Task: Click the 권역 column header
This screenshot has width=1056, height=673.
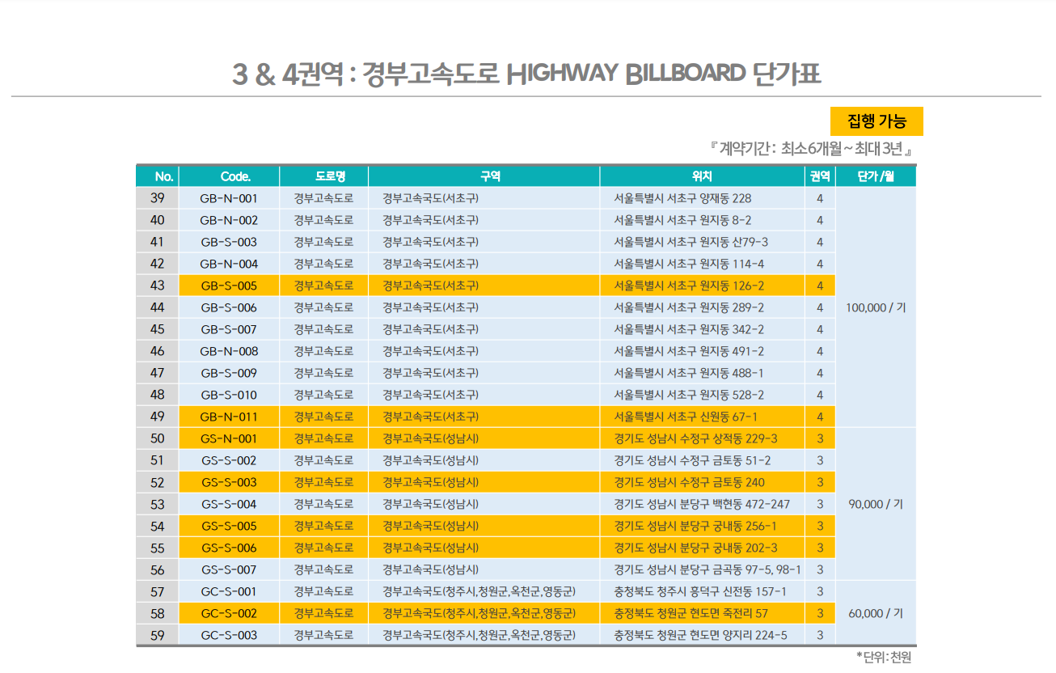Action: click(x=820, y=176)
